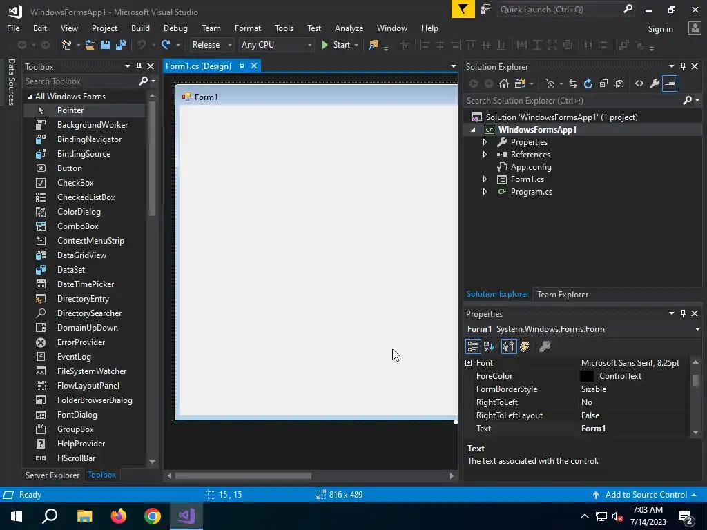This screenshot has width=707, height=530.
Task: Switch Properties grid to Categorized view
Action: pyautogui.click(x=472, y=346)
